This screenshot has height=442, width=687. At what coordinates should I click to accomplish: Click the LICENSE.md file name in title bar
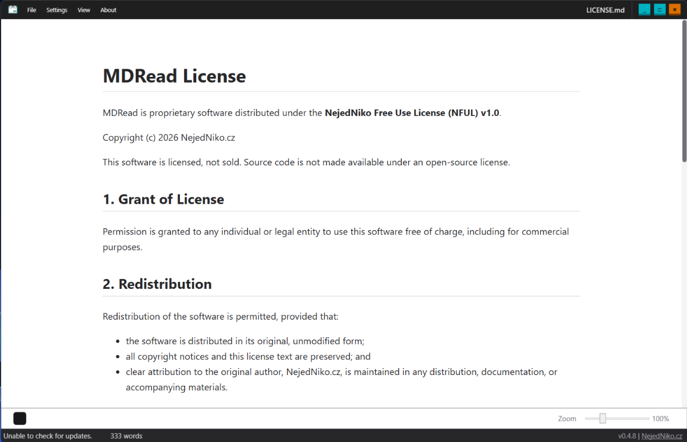pos(605,10)
